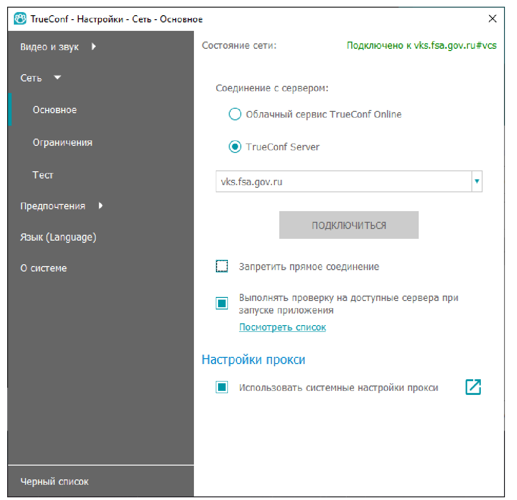This screenshot has width=517, height=500.
Task: Open the 'Ограничения' settings page
Action: [63, 143]
